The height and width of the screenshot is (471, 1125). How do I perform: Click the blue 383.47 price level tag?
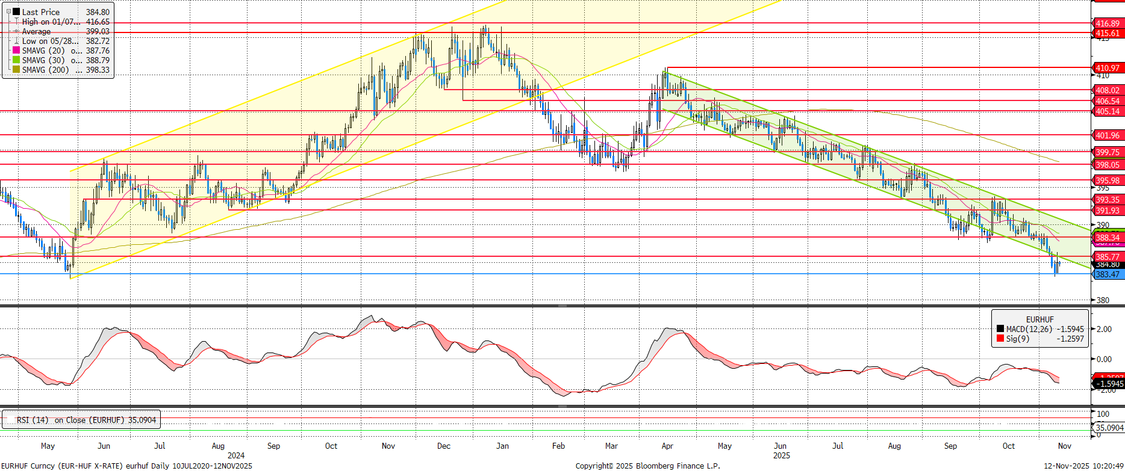[1107, 274]
